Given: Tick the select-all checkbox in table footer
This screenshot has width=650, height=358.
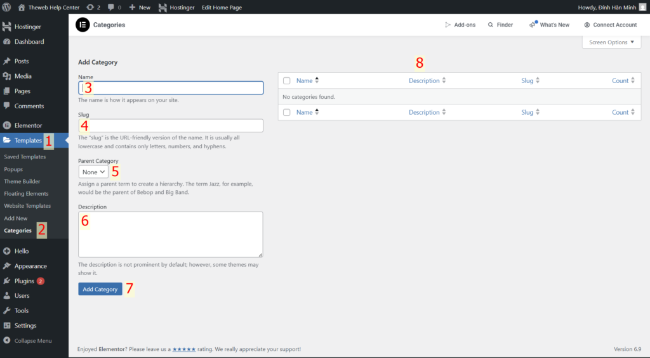Looking at the screenshot, I should click(287, 112).
